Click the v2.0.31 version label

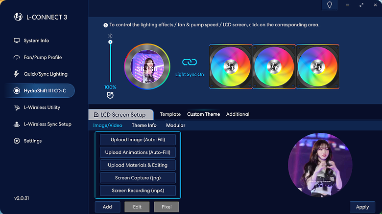point(22,198)
